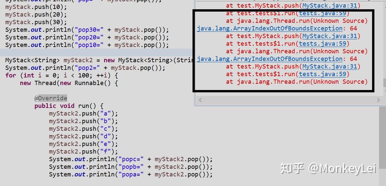Click the myStack2.push("e") line

tap(83, 144)
